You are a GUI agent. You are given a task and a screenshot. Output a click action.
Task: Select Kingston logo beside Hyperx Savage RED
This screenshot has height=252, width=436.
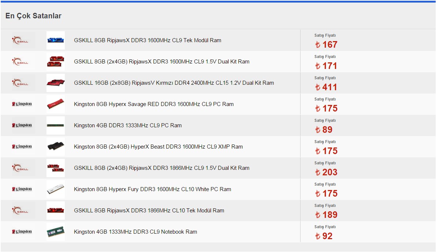point(23,104)
